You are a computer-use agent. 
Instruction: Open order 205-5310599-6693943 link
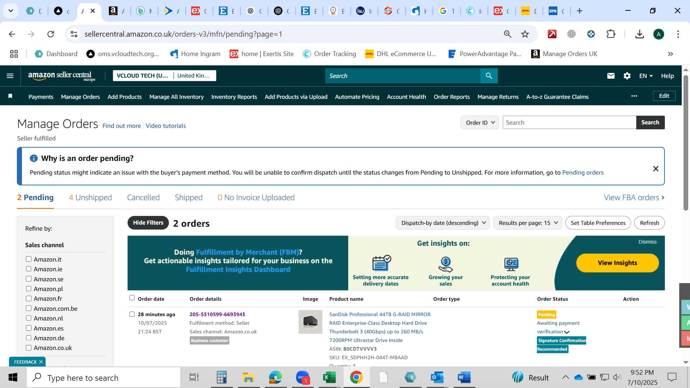coord(217,314)
